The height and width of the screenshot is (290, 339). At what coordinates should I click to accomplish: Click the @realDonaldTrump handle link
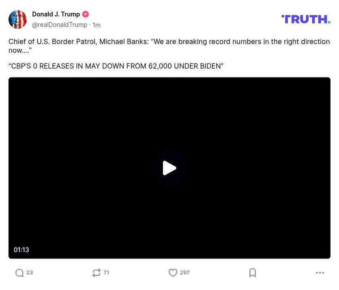(59, 24)
